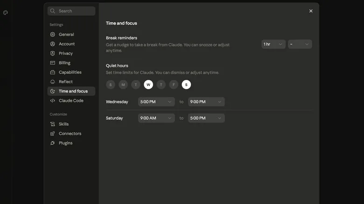
Task: Click the 'Set time limits for Claude' description
Action: 162,73
